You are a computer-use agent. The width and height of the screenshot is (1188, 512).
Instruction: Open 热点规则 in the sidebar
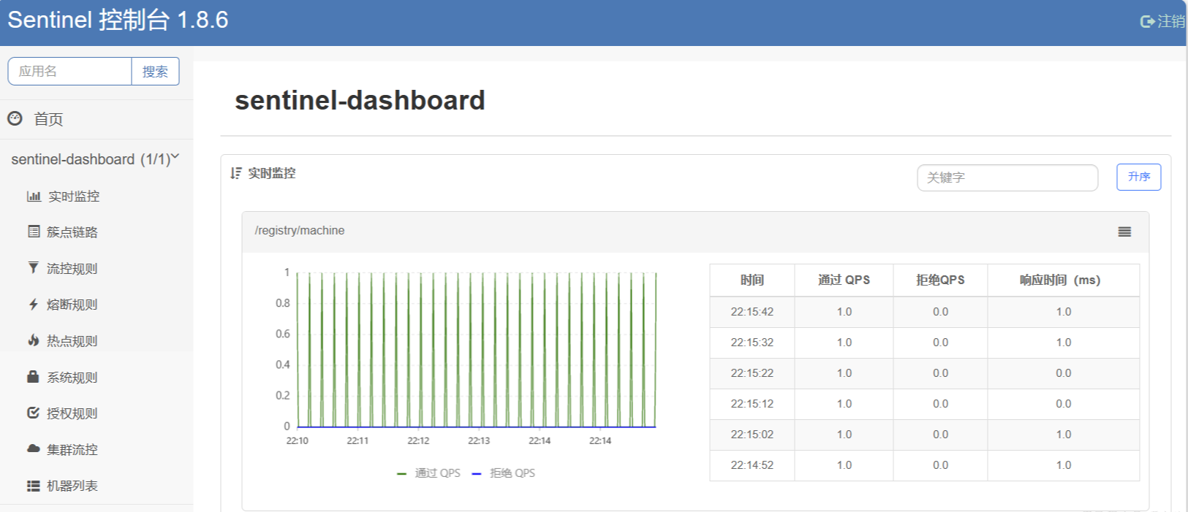pyautogui.click(x=72, y=341)
